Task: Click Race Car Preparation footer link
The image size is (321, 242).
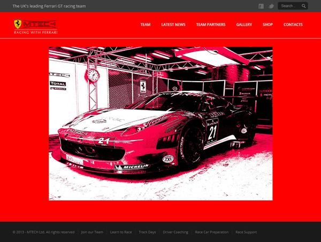Action: point(212,232)
